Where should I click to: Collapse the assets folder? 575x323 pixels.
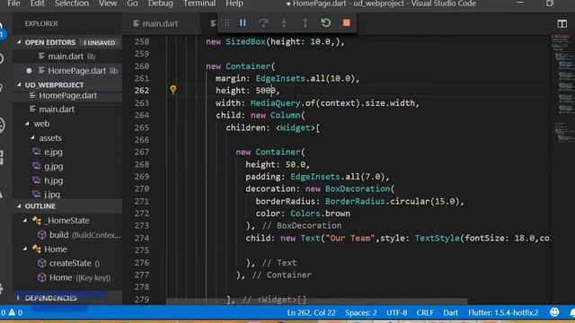(x=32, y=137)
